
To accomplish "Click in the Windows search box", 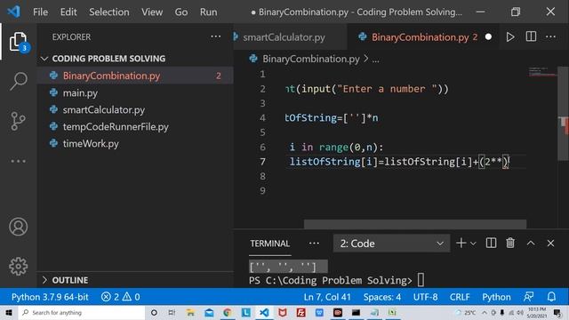I will pyautogui.click(x=82, y=312).
